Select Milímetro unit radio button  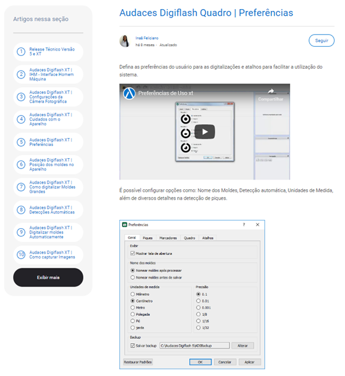[133, 294]
